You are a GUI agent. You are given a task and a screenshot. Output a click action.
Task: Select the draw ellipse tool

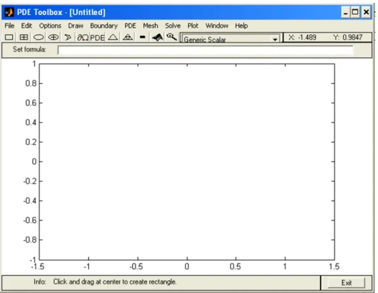click(38, 37)
